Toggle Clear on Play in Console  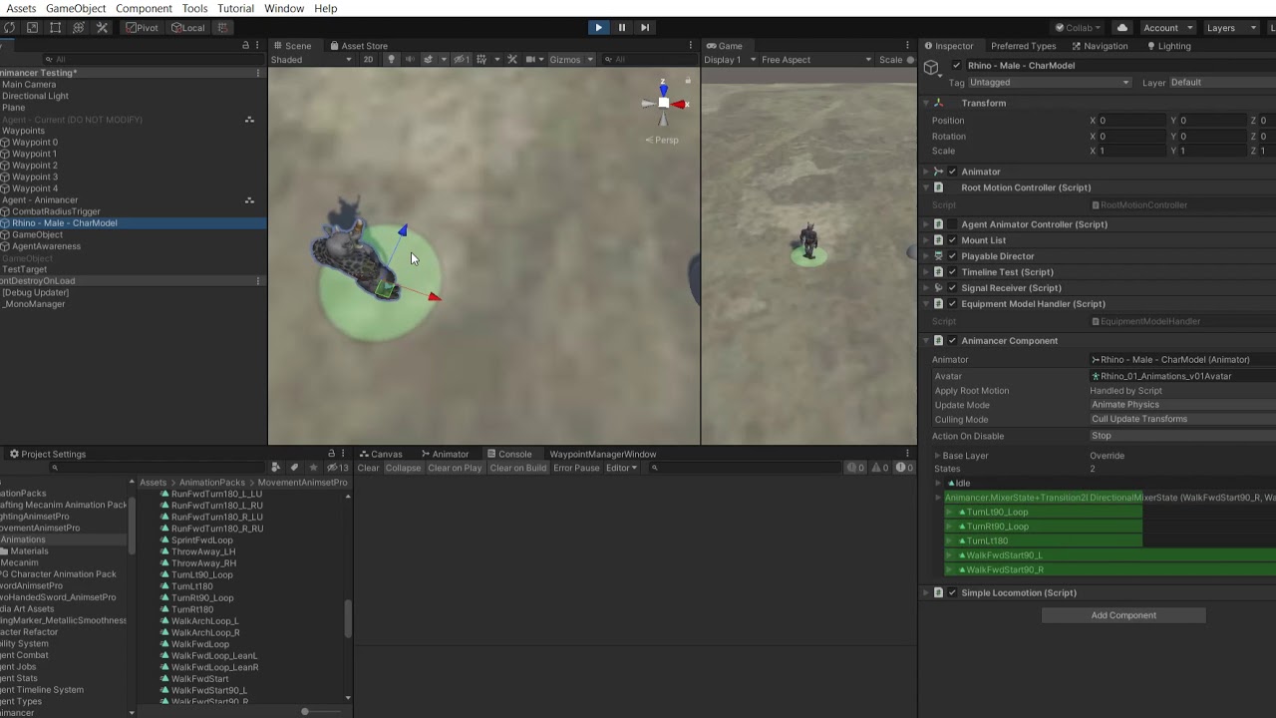pyautogui.click(x=455, y=468)
